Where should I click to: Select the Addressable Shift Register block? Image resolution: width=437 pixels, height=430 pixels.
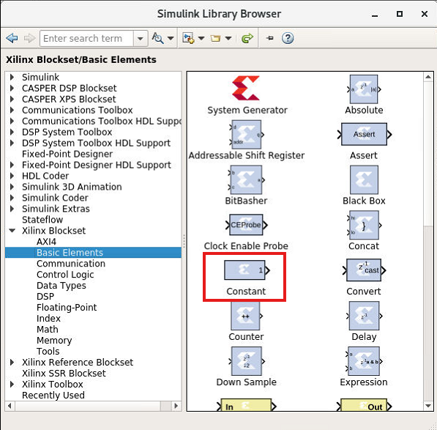click(247, 135)
